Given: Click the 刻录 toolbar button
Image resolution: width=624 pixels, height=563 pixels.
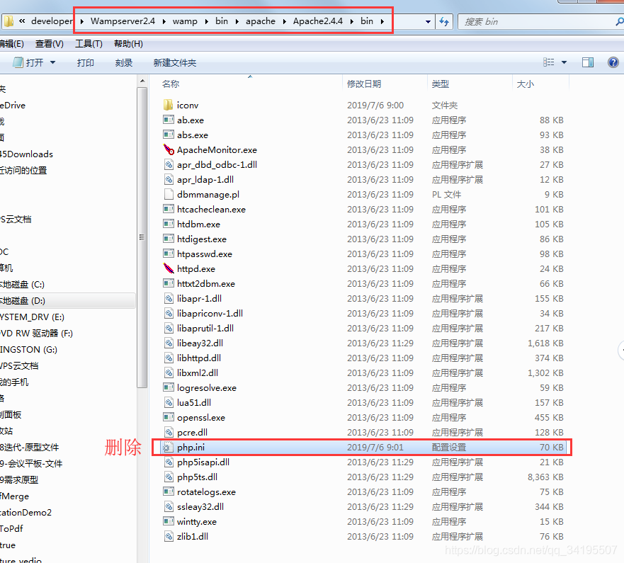Looking at the screenshot, I should click(x=124, y=62).
